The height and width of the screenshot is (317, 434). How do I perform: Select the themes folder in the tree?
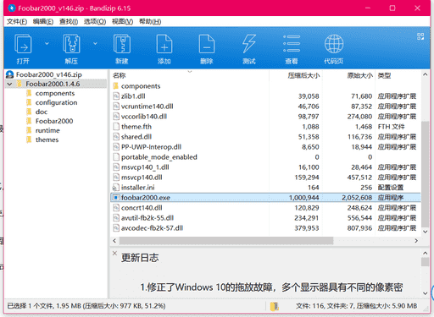[47, 139]
